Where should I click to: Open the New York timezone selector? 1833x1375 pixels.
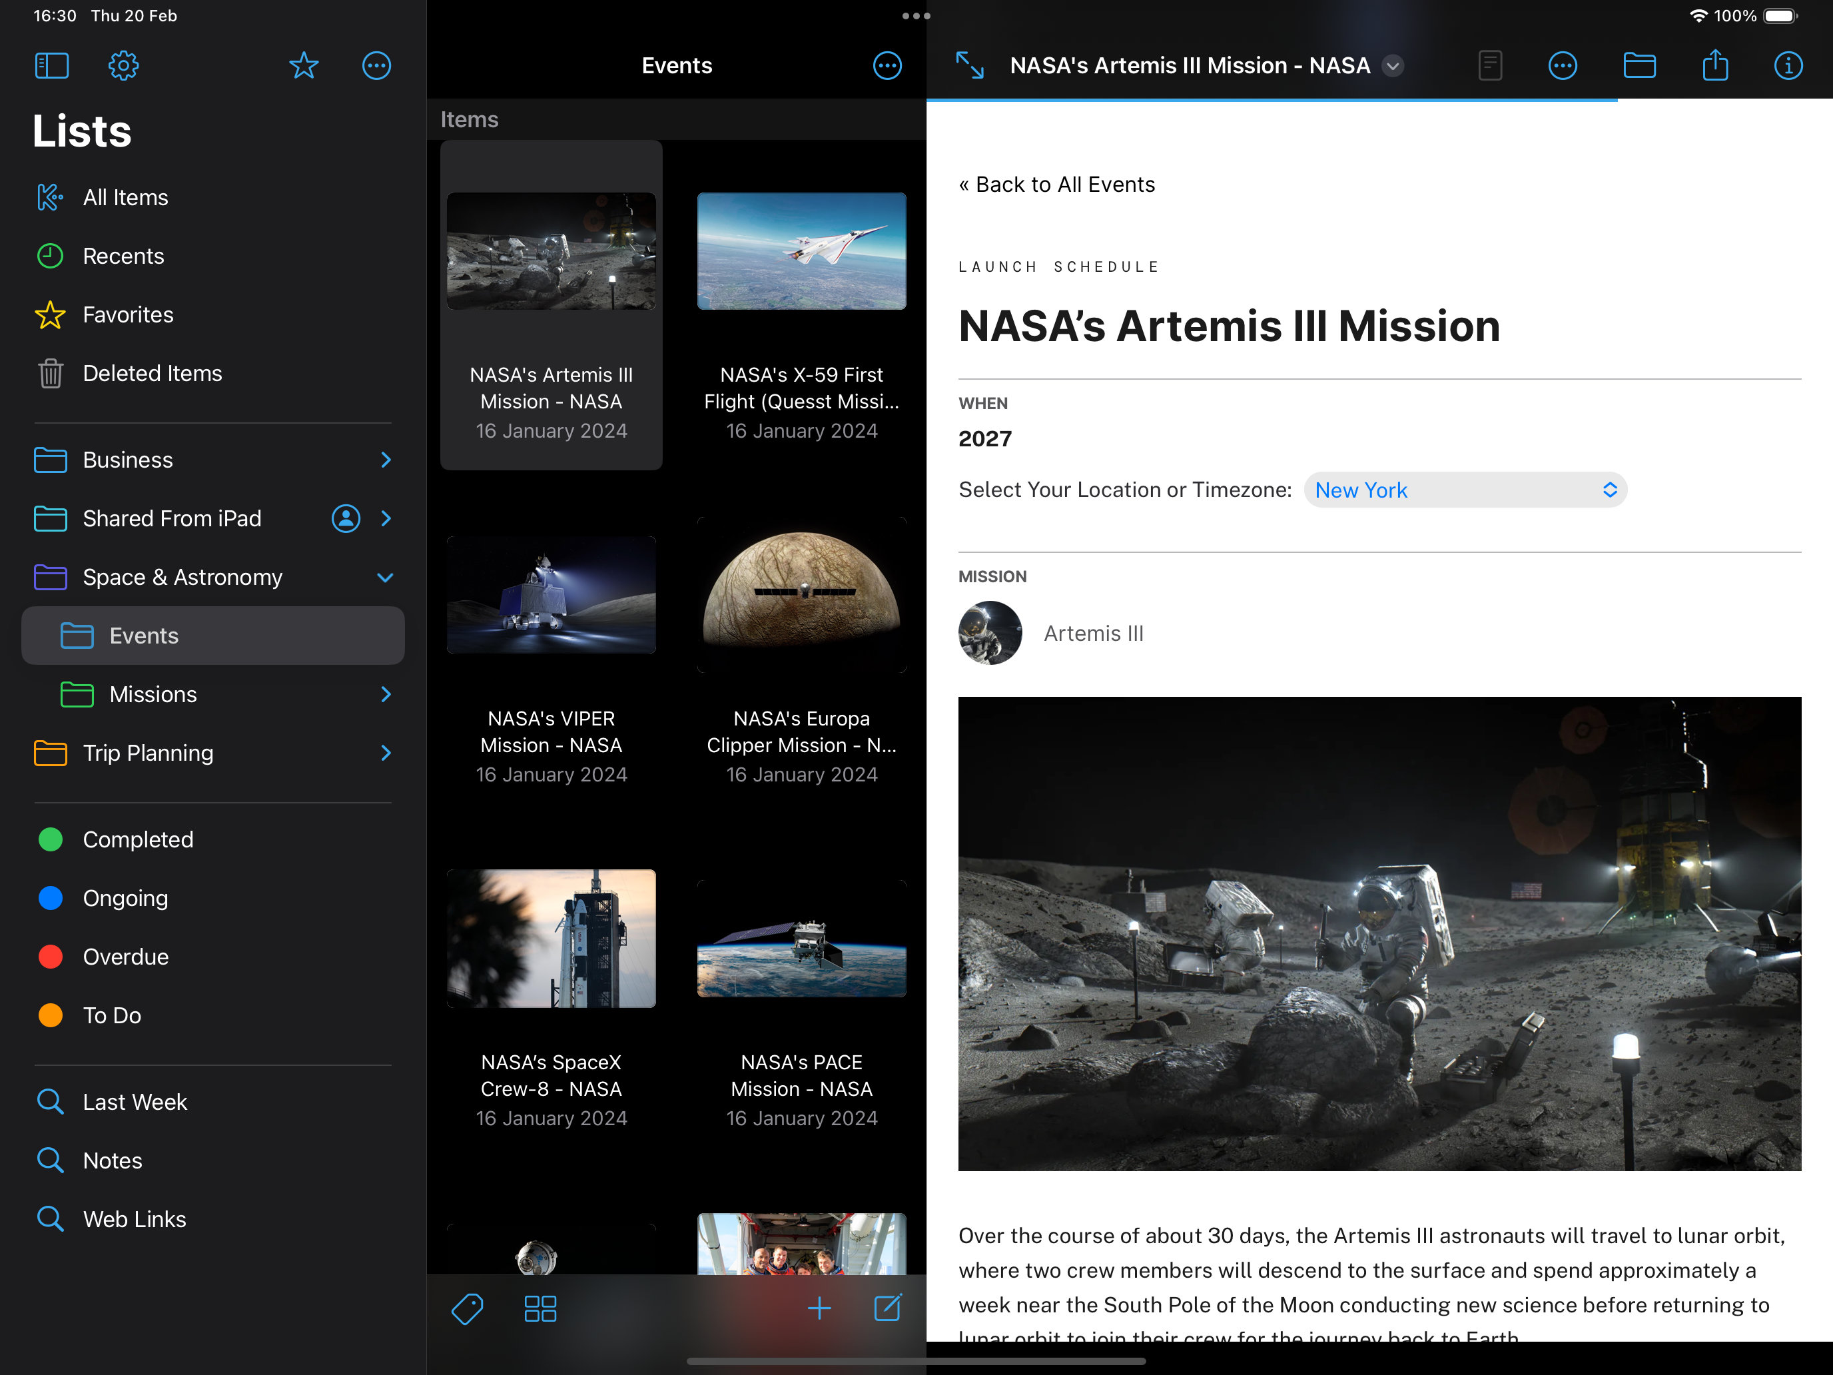(x=1465, y=490)
